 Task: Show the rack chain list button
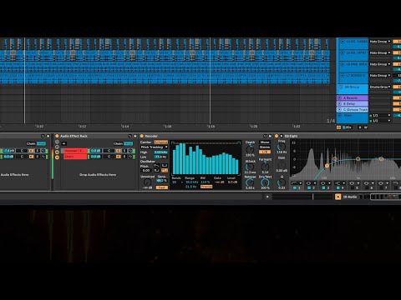(x=57, y=152)
